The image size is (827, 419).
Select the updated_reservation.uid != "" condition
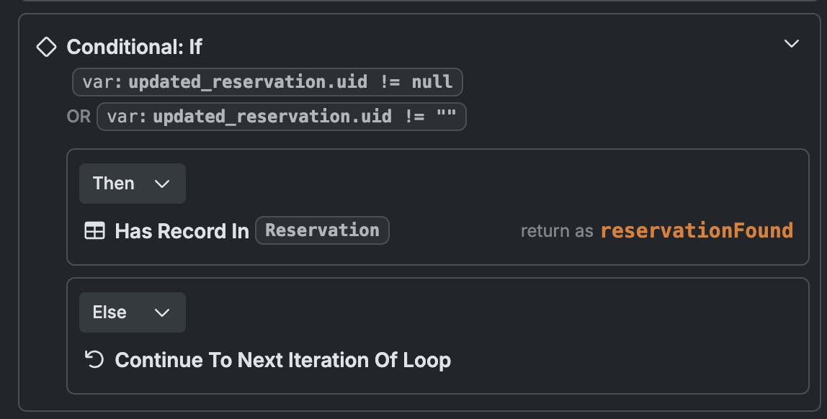click(282, 117)
